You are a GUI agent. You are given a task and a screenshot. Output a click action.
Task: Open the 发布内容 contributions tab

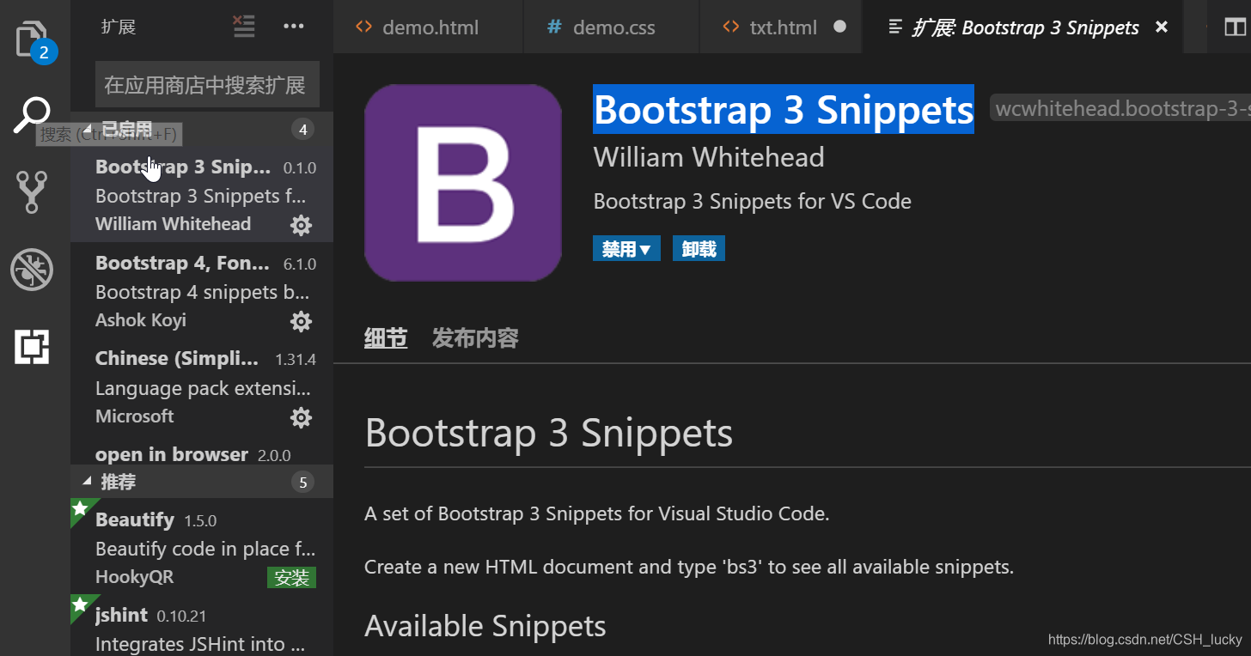(475, 338)
